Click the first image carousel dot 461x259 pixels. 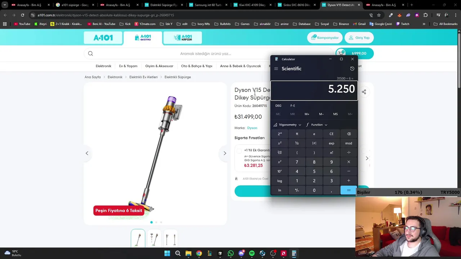(151, 222)
